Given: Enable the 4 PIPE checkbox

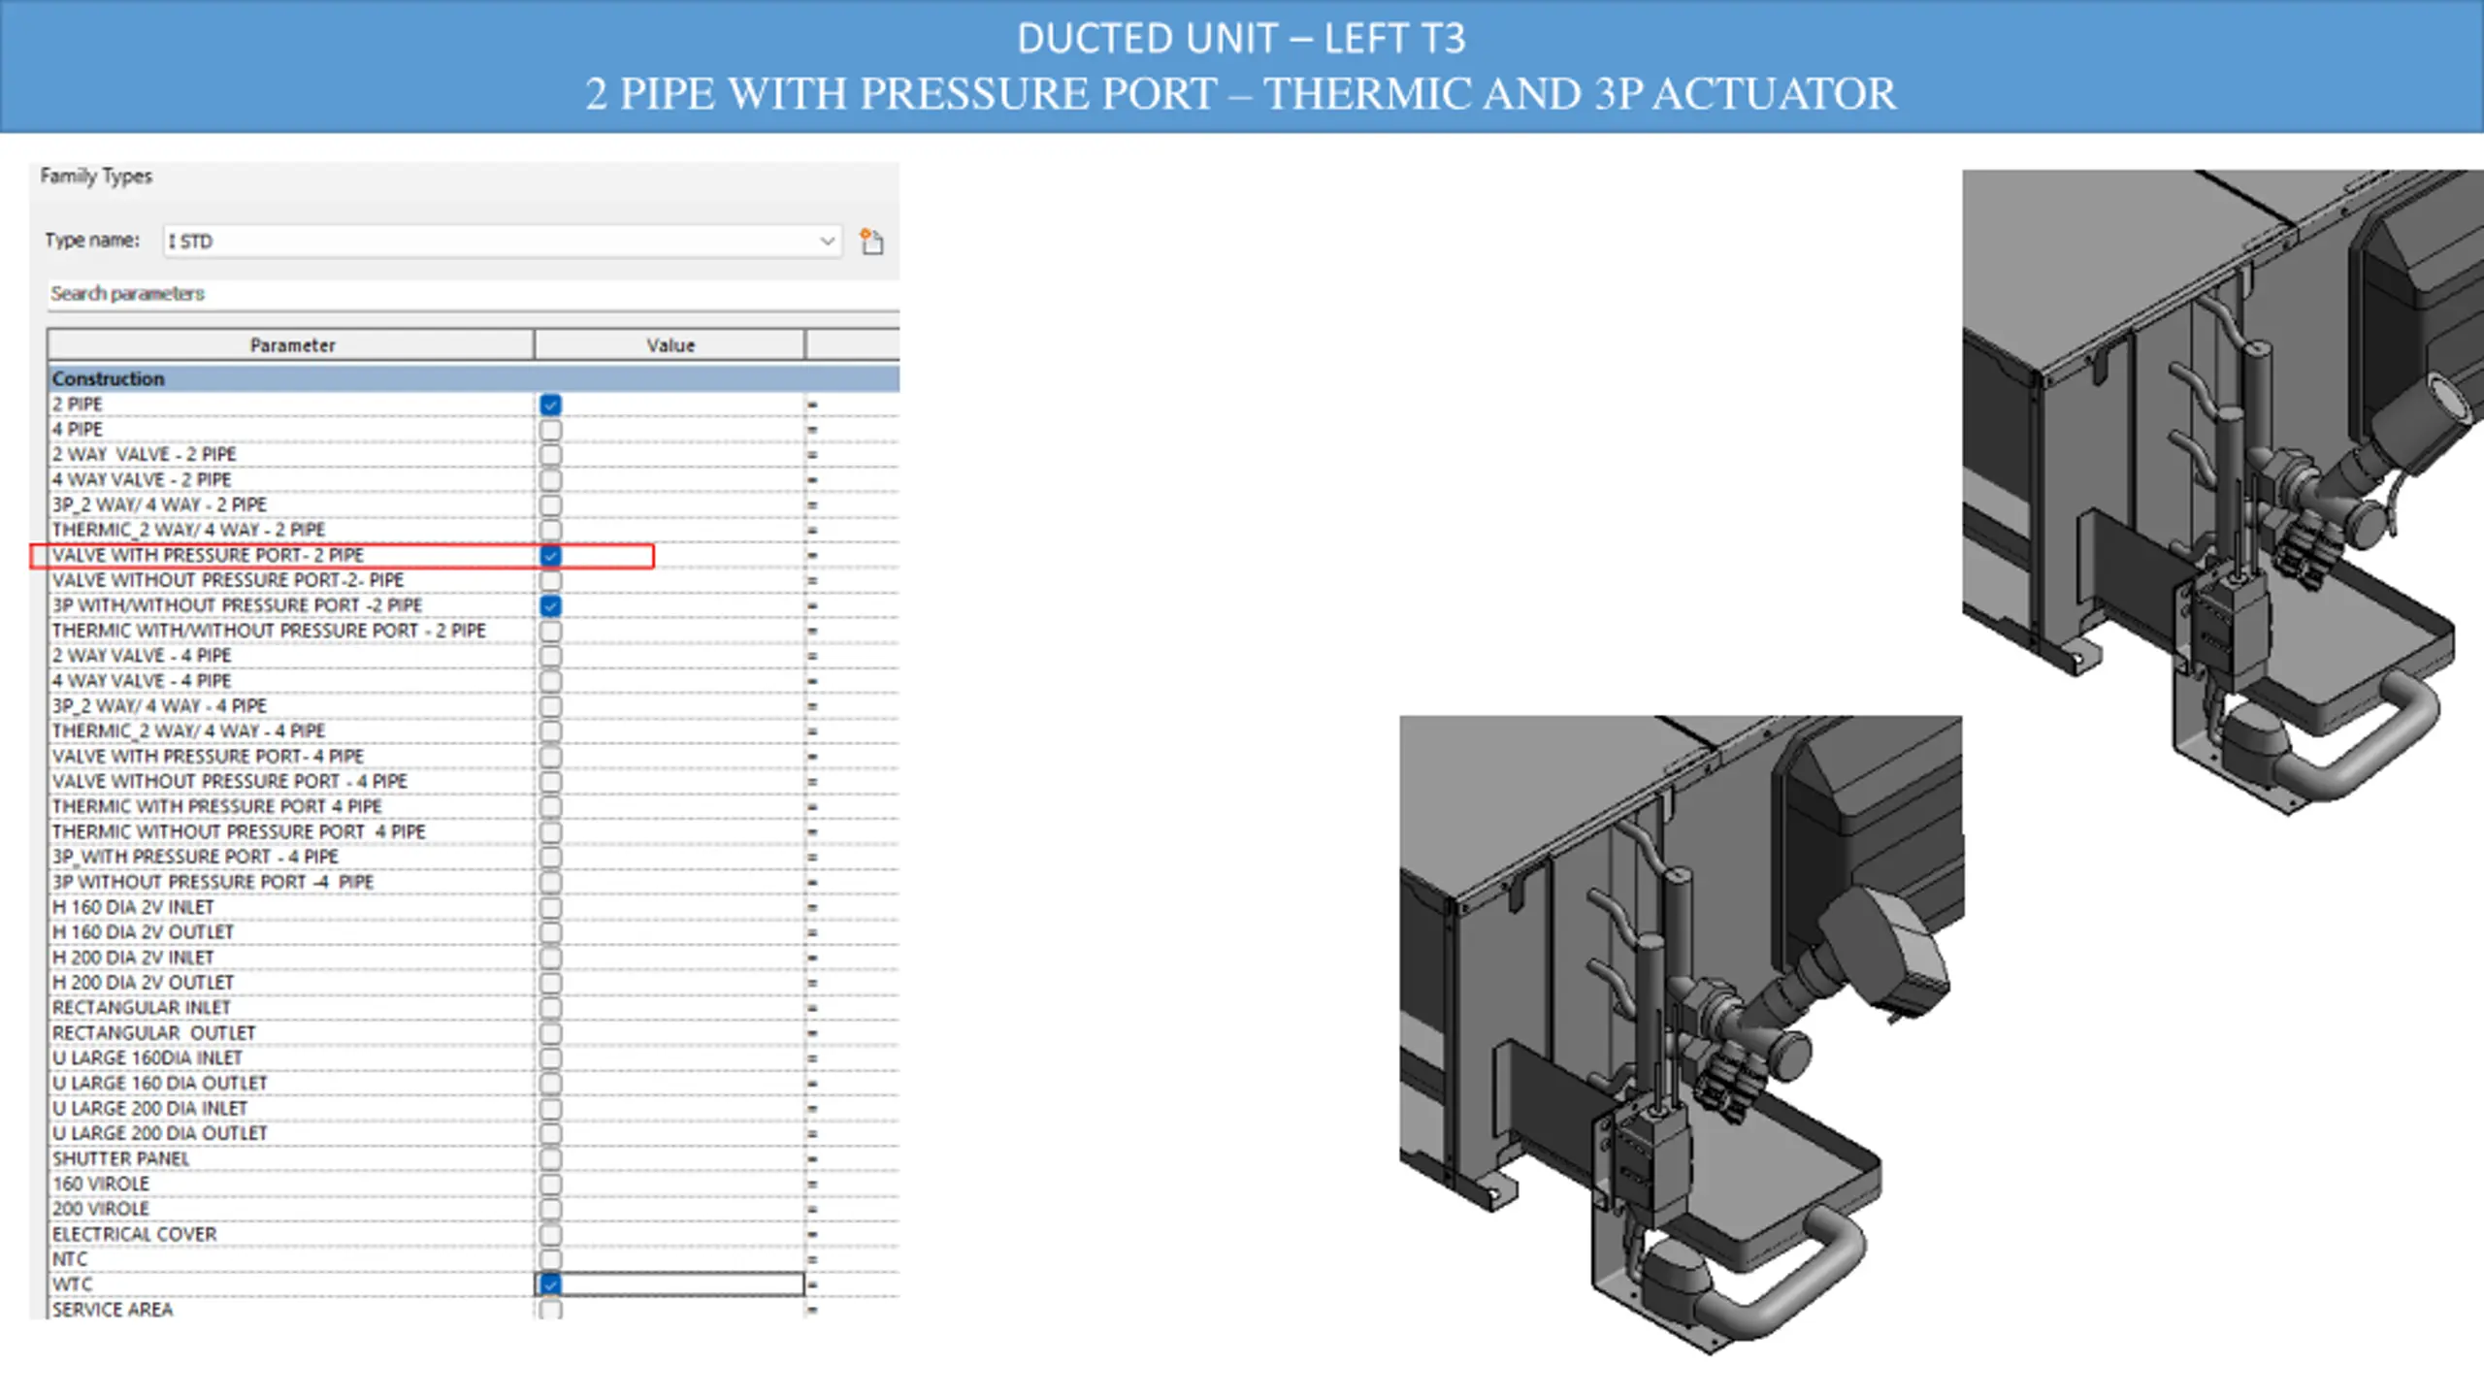Looking at the screenshot, I should 550,430.
